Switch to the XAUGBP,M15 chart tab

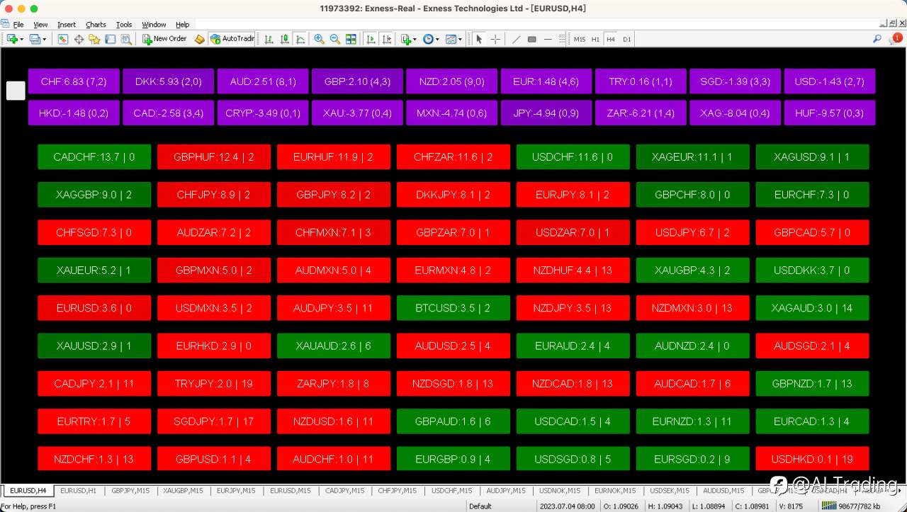pyautogui.click(x=183, y=490)
